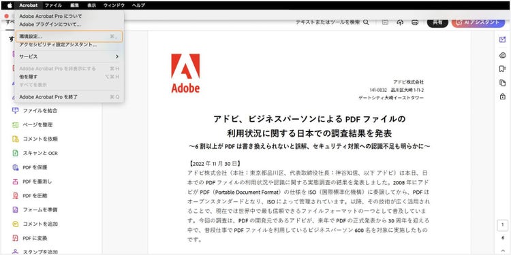Click the アドビ株式会社 address line
The image size is (511, 255).
408,82
